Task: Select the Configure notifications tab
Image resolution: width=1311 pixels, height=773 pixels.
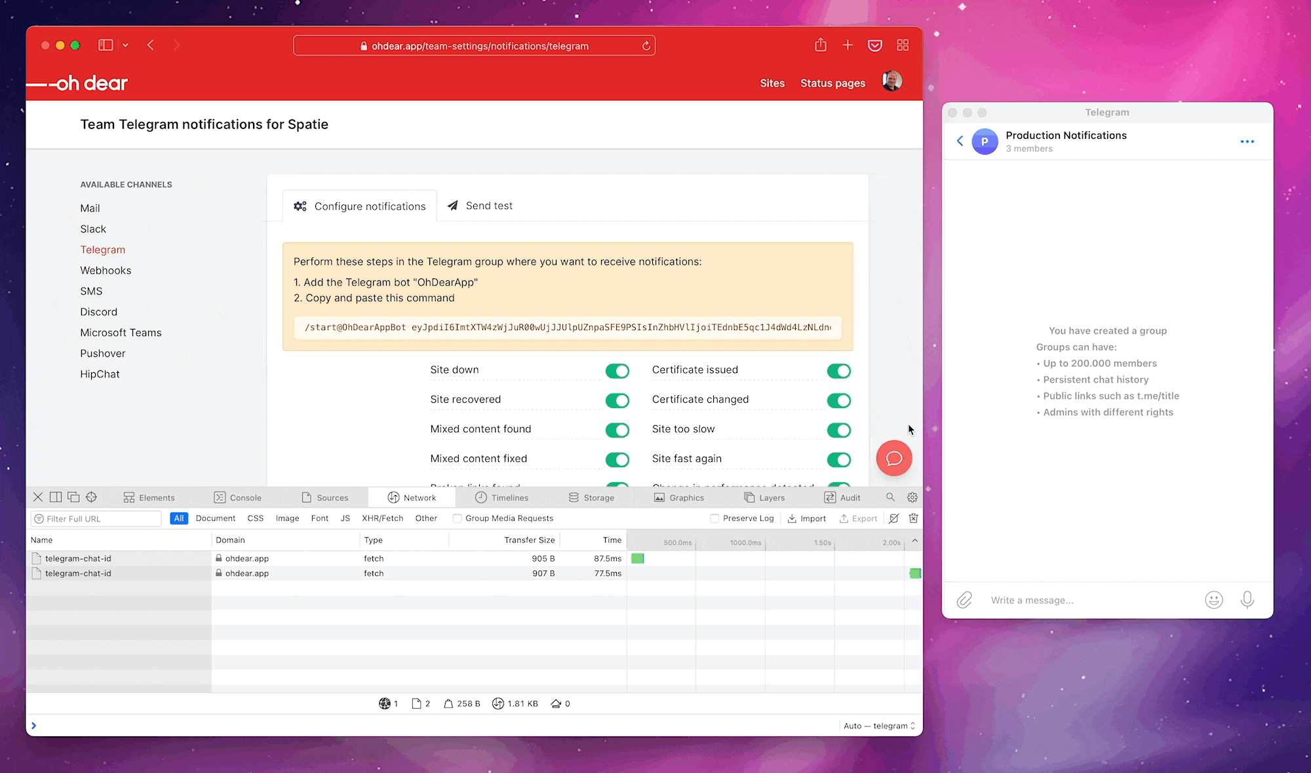Action: tap(360, 206)
